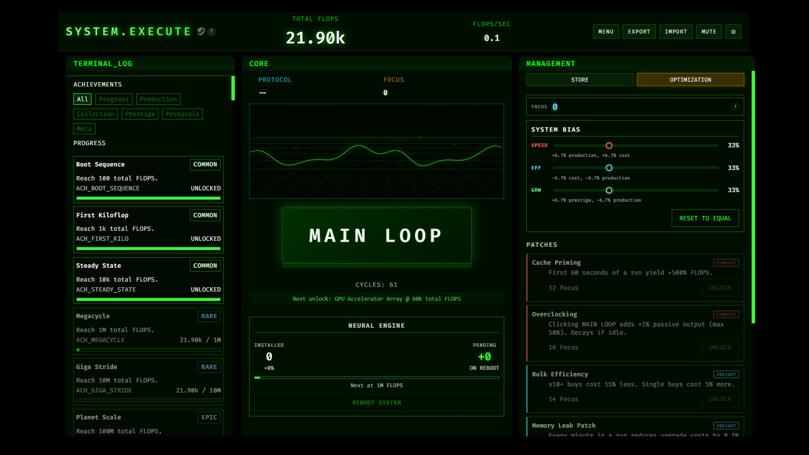
Task: Open the settings gear in the top right
Action: [x=733, y=31]
